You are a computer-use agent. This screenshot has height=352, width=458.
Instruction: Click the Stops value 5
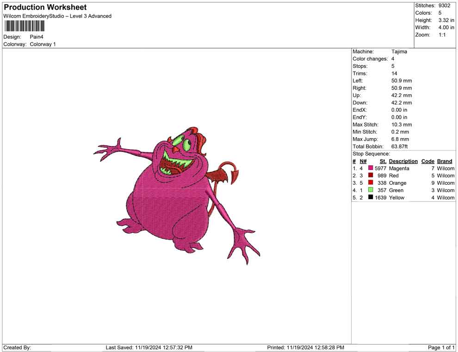pyautogui.click(x=393, y=66)
